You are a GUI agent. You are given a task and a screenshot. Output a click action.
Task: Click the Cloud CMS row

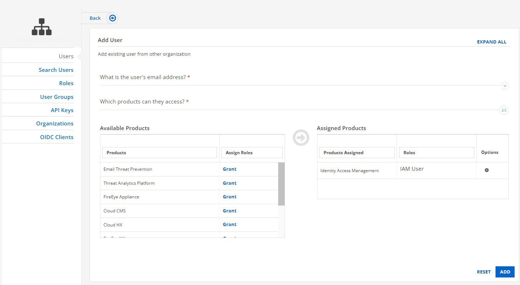click(189, 211)
